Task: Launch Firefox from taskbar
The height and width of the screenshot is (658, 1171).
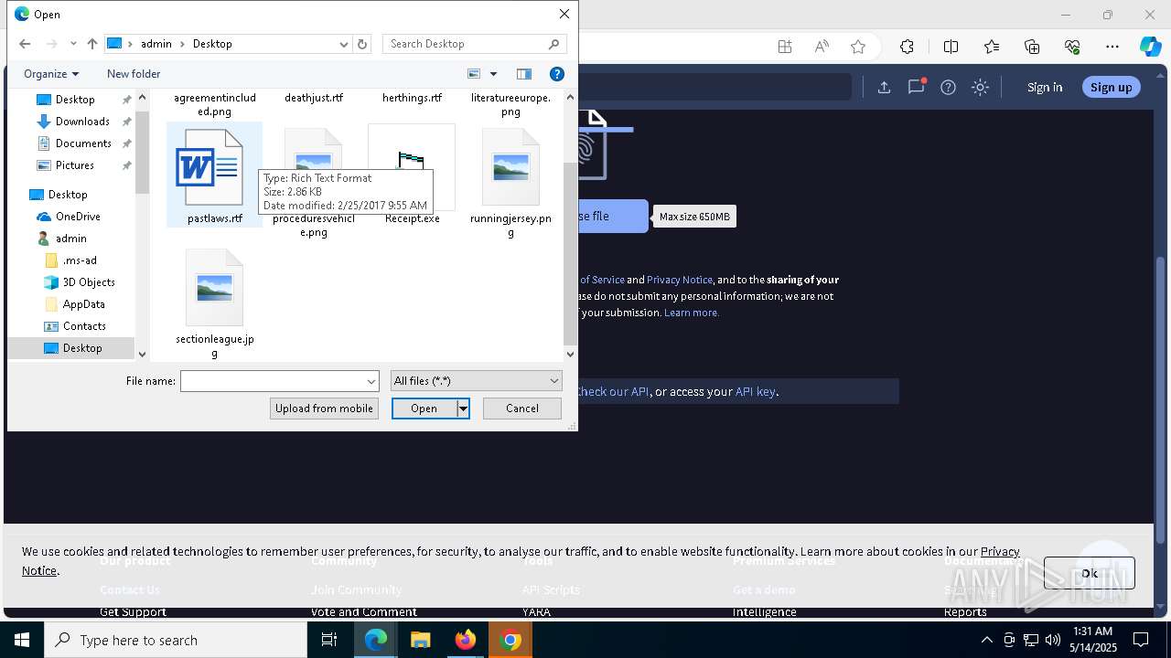Action: click(x=466, y=640)
